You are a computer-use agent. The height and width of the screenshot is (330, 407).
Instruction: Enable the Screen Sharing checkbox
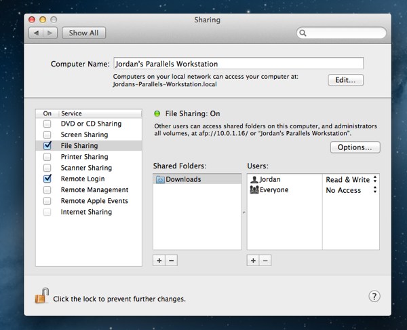[47, 135]
